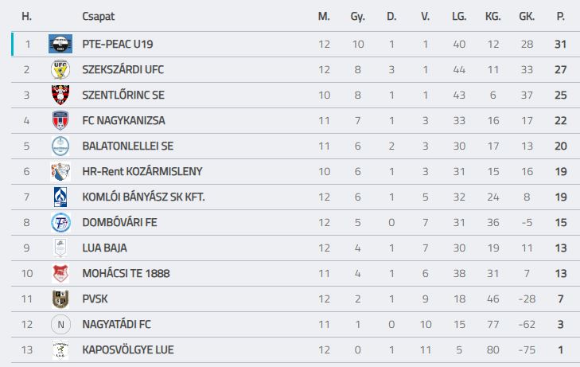580x367 pixels.
Task: Sort table by the P. points column
Action: [561, 16]
